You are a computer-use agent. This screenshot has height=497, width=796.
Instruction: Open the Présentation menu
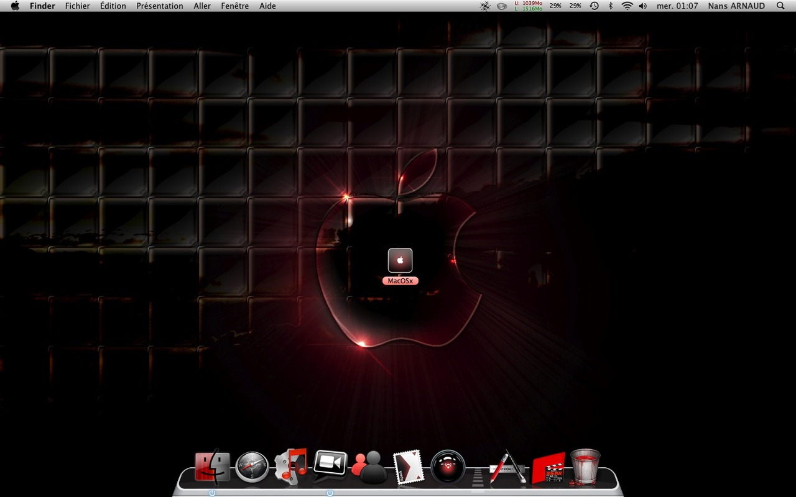click(160, 6)
